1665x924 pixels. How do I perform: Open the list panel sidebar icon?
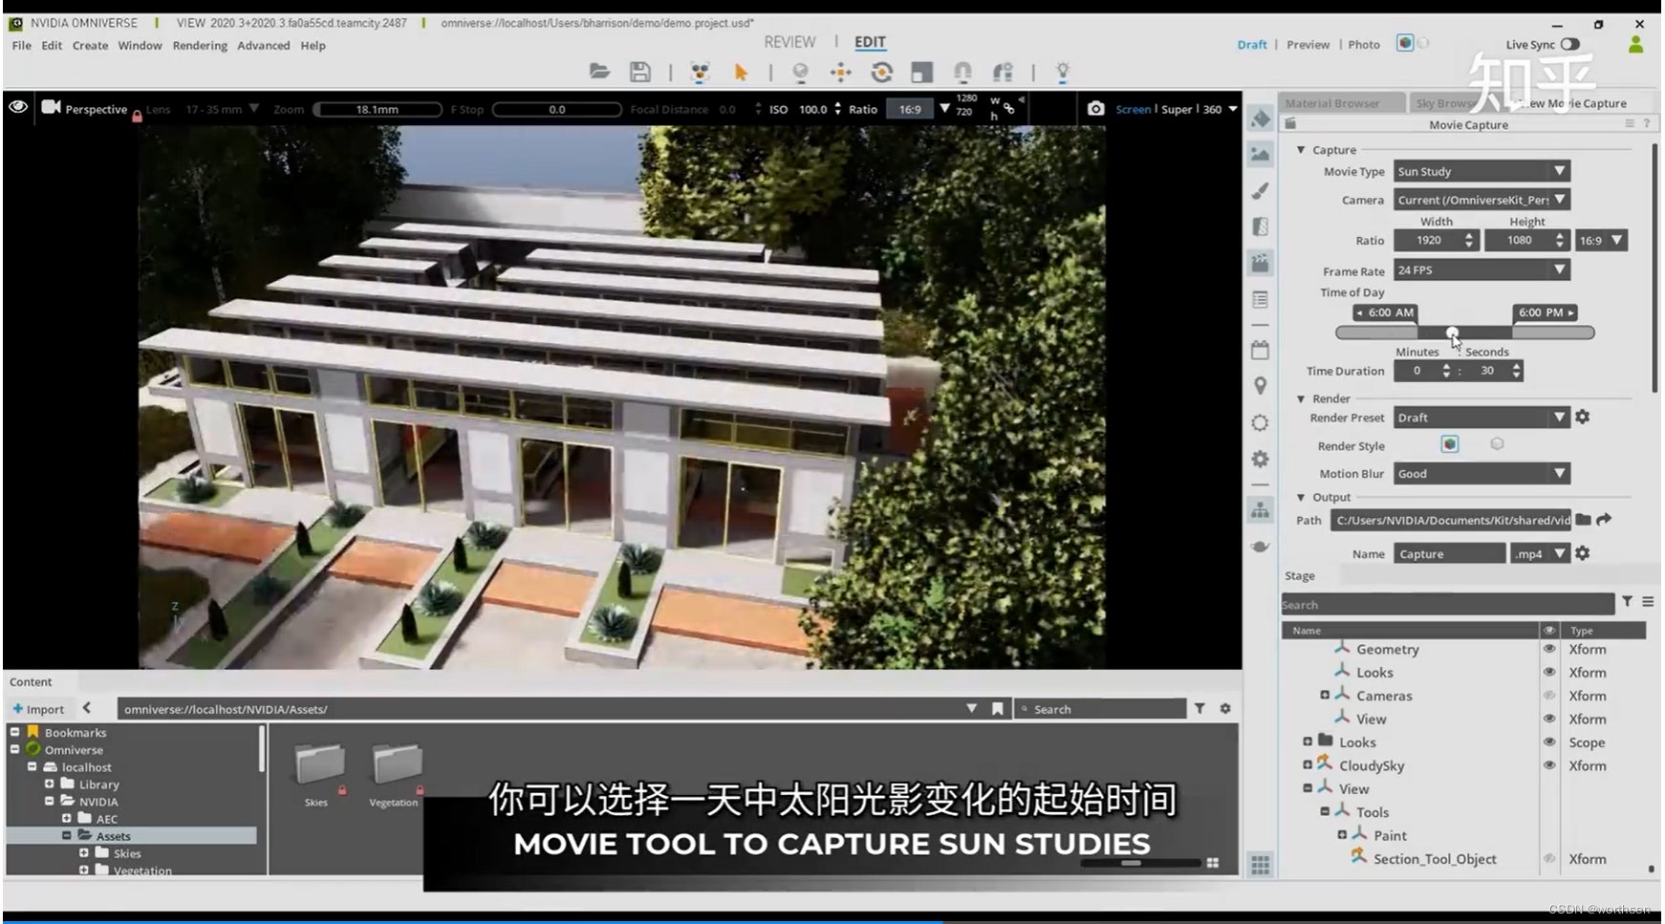click(x=1261, y=300)
